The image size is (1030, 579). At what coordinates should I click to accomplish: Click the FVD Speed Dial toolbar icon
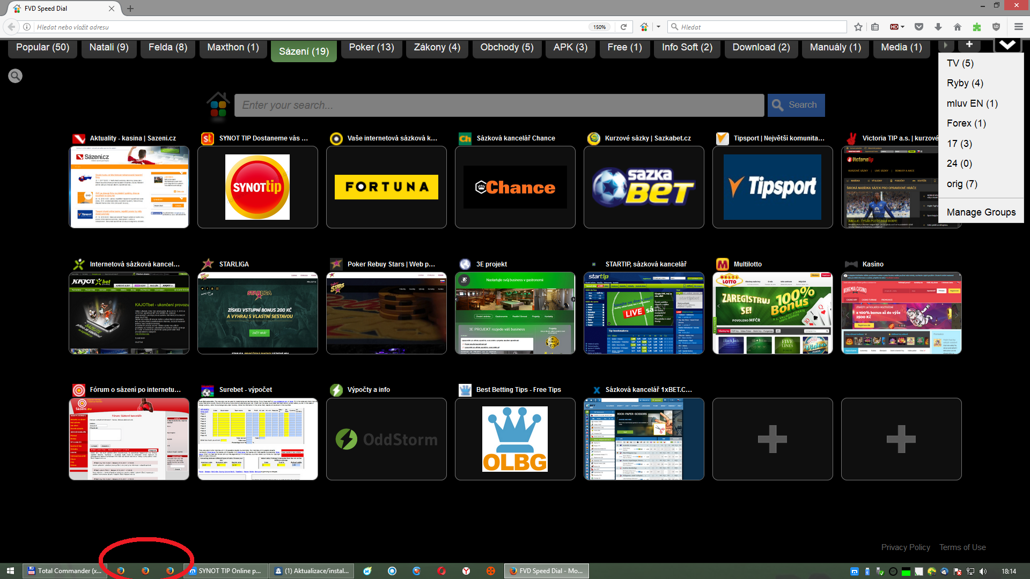(x=644, y=27)
